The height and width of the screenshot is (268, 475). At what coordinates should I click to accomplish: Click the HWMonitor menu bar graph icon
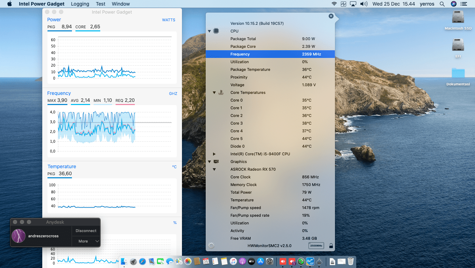pos(344,4)
